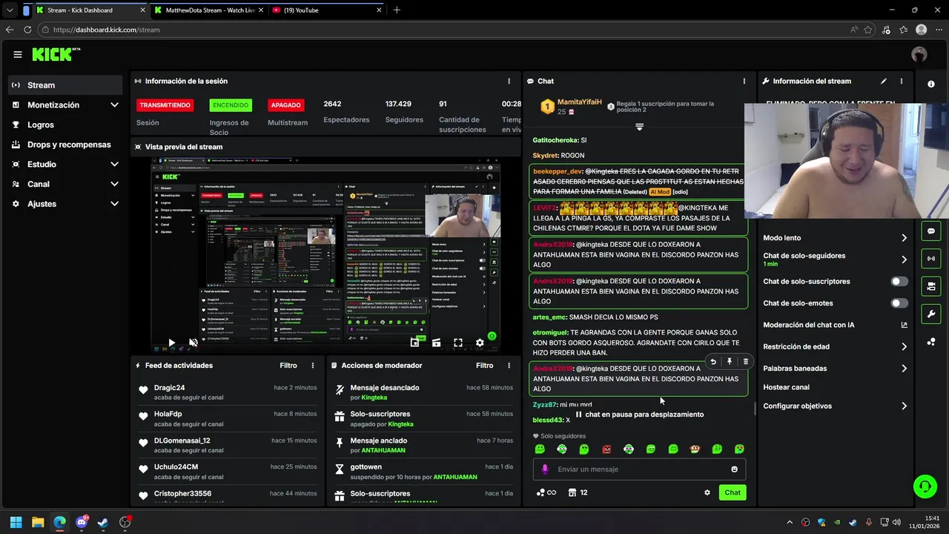Open session info three-dot options
Image resolution: width=949 pixels, height=534 pixels.
509,81
